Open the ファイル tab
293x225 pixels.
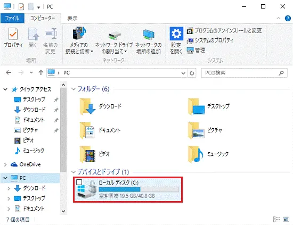pos(12,18)
